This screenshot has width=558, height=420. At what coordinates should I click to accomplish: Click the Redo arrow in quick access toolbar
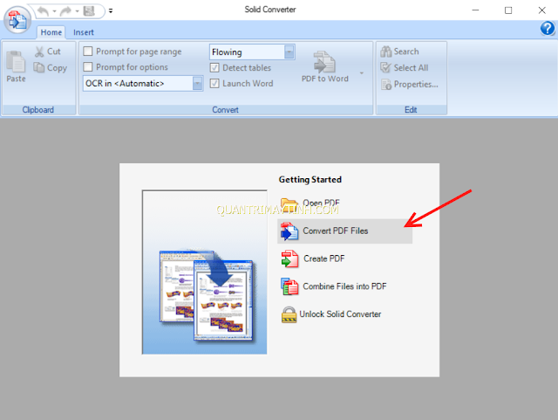point(65,11)
